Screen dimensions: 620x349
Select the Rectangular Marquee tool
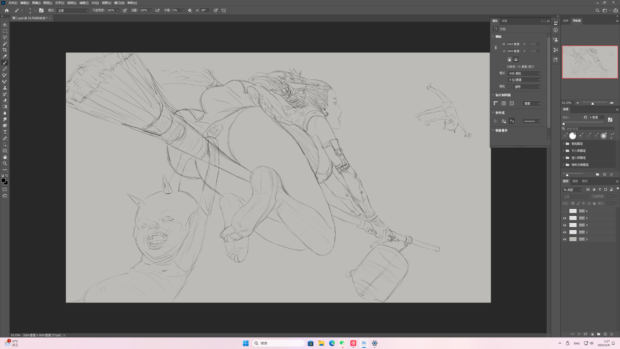click(5, 31)
